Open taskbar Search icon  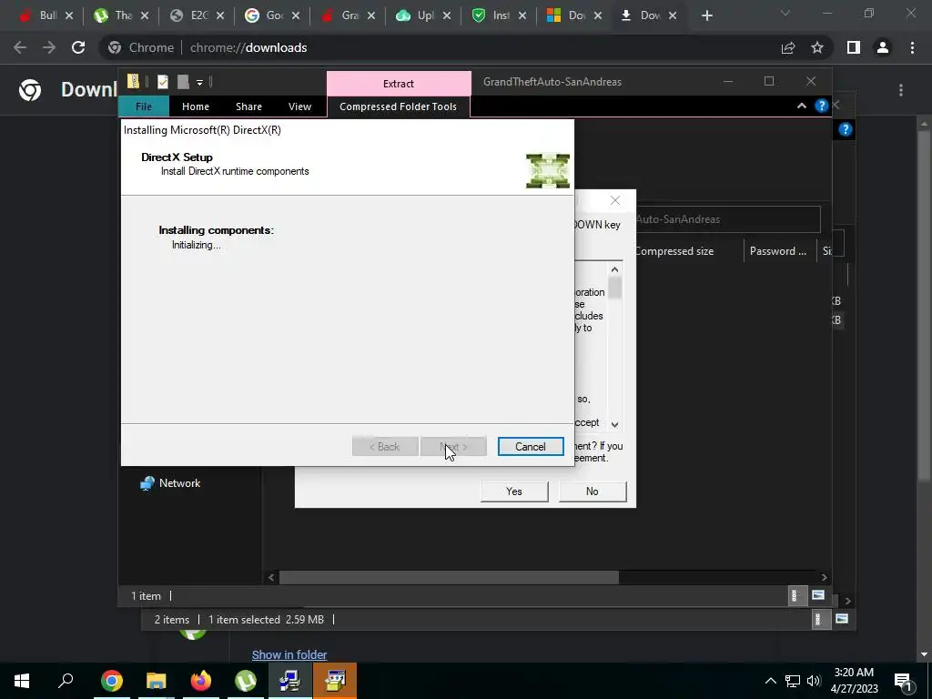66,681
